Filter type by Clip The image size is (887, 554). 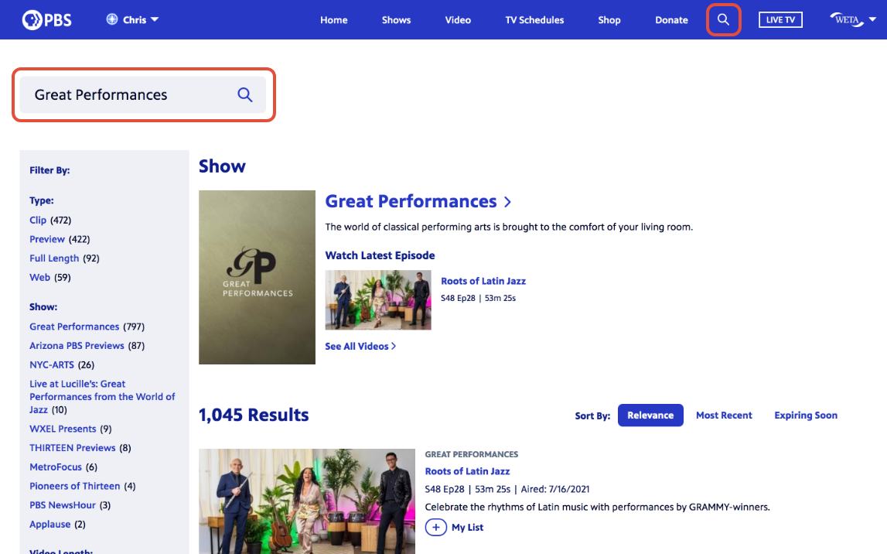pyautogui.click(x=38, y=220)
